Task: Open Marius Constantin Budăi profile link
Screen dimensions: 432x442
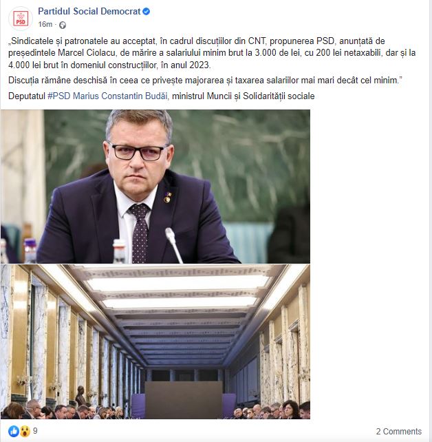Action: click(x=120, y=96)
